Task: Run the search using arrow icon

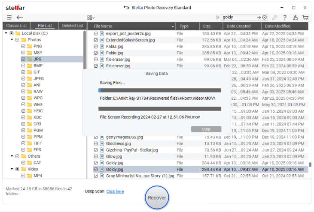Action: click(x=259, y=18)
